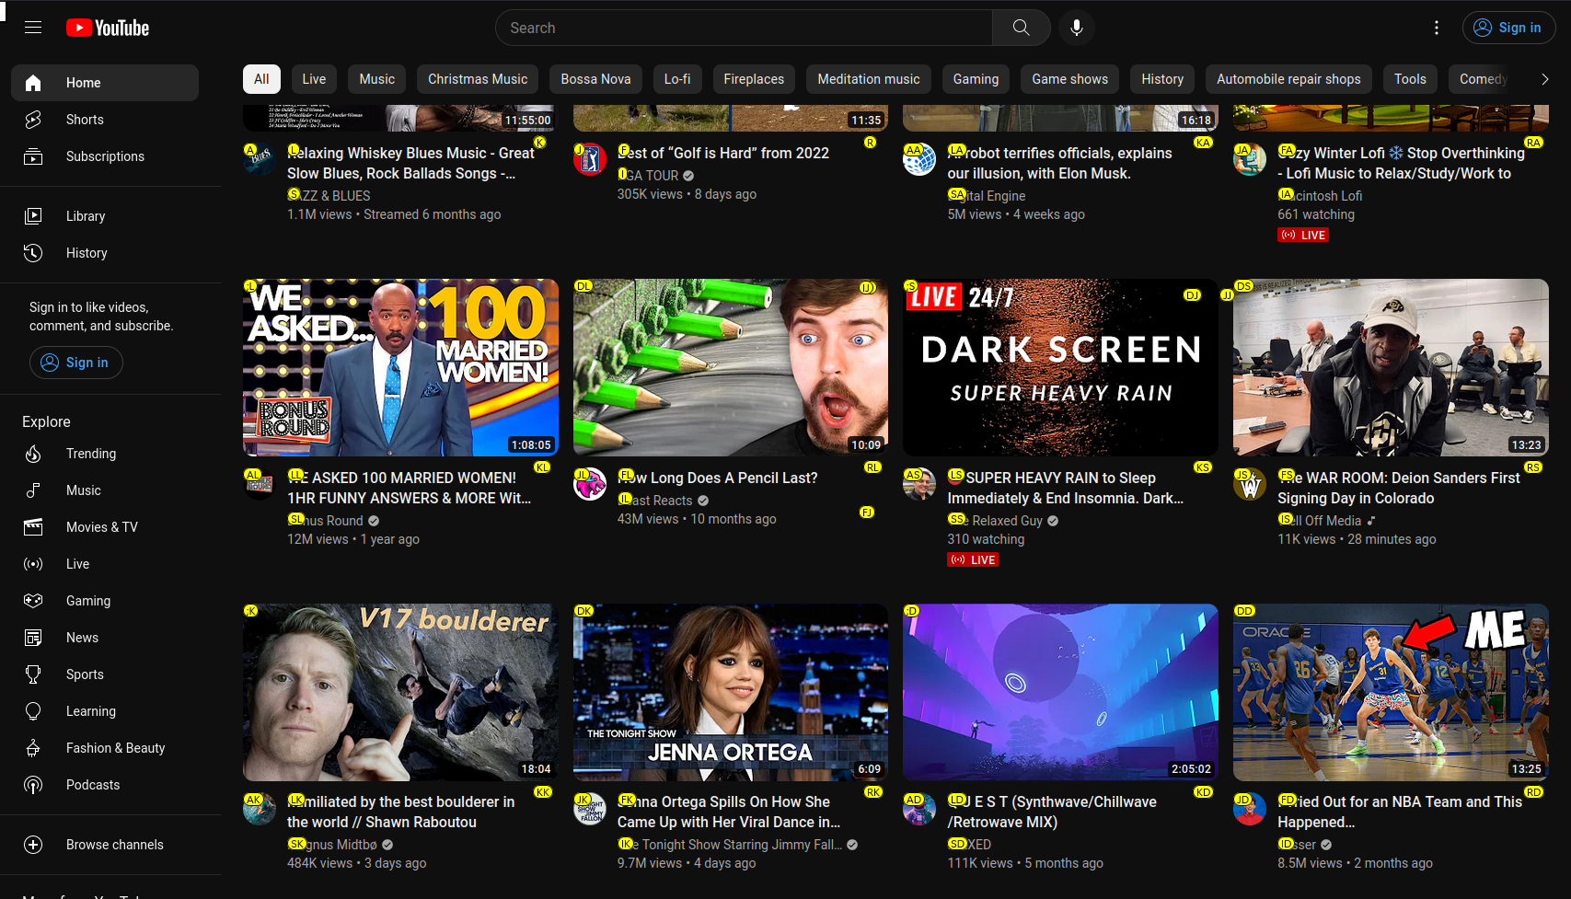Image resolution: width=1571 pixels, height=899 pixels.
Task: Select the All filter chip
Action: pos(261,79)
